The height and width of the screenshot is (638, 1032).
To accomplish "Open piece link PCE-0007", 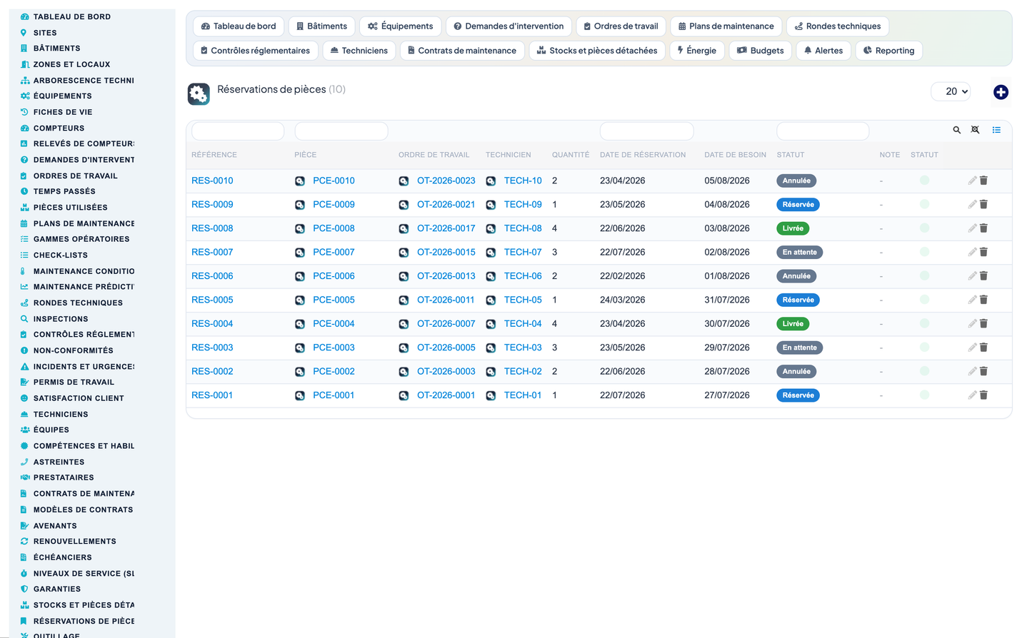I will pyautogui.click(x=334, y=252).
